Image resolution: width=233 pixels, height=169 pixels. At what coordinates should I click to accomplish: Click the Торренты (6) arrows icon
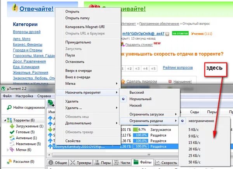click(x=9, y=120)
